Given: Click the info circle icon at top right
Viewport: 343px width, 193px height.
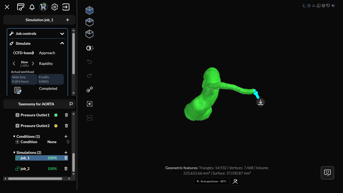Looking at the screenshot, I should 309,5.
